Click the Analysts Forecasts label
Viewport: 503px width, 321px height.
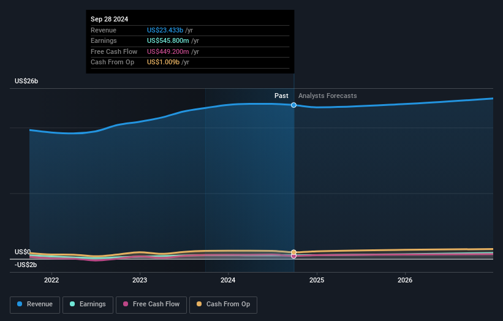328,96
